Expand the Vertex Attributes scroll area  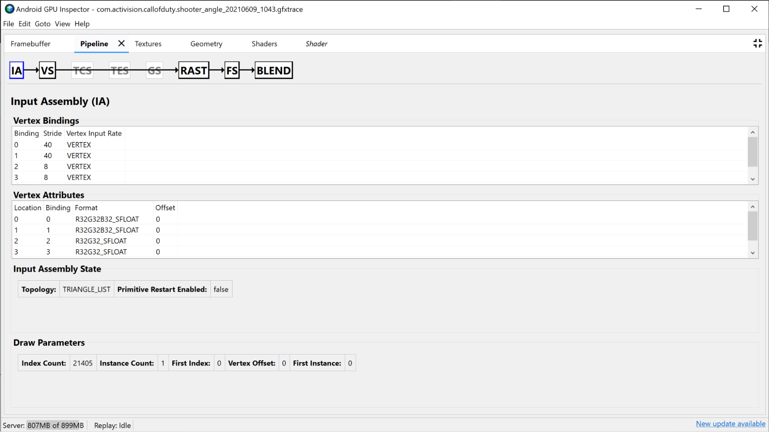[x=753, y=253]
